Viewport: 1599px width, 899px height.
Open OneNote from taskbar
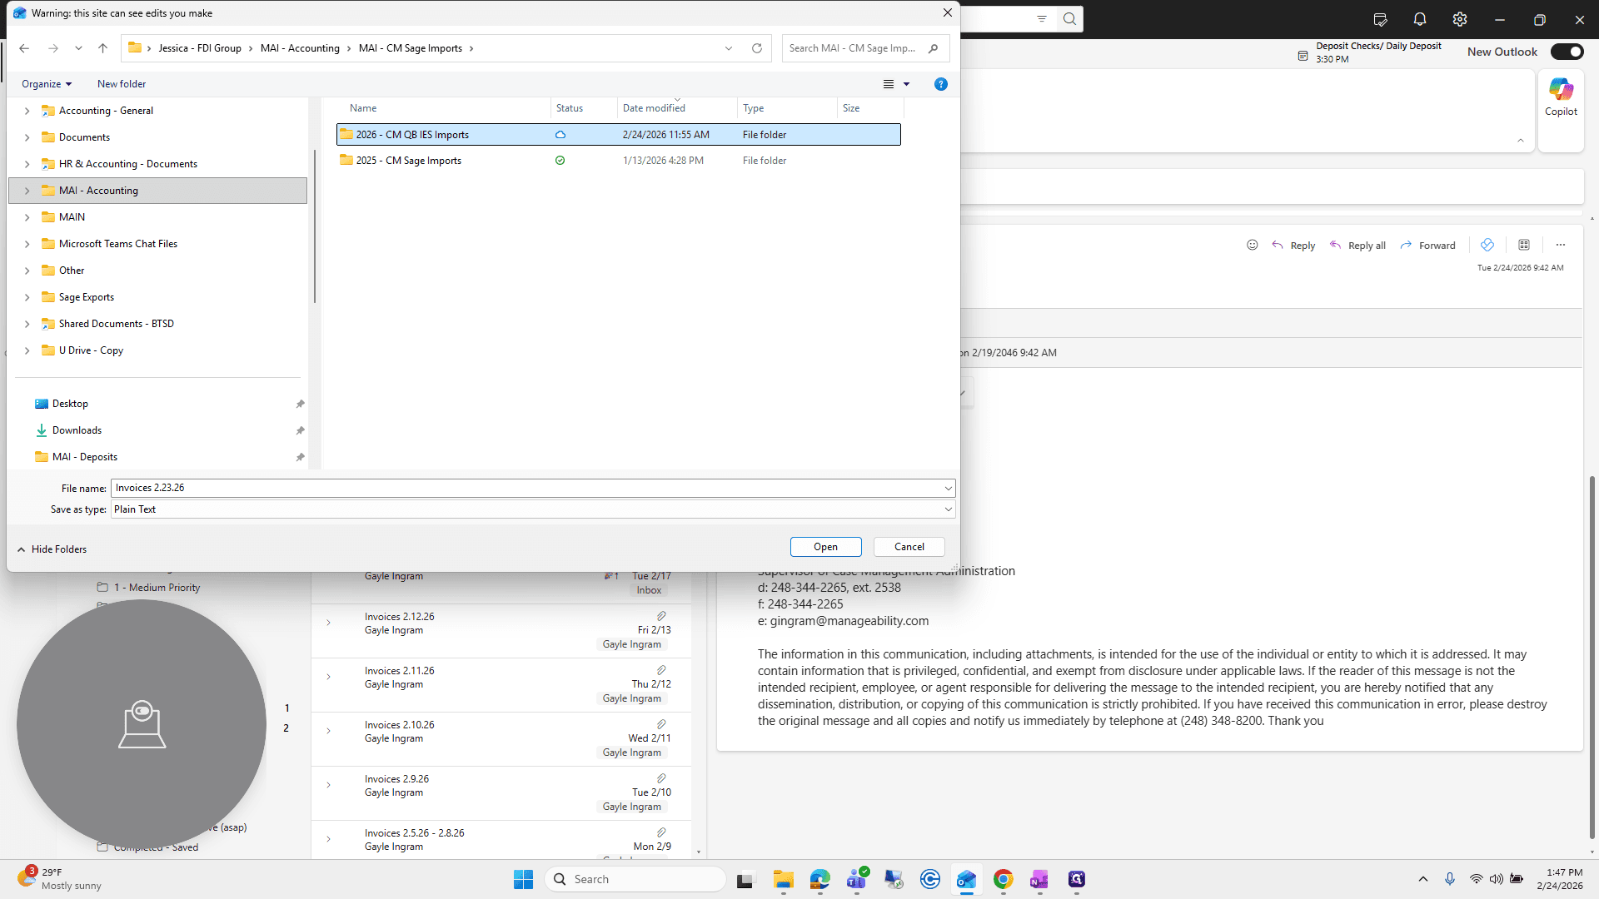1039,879
